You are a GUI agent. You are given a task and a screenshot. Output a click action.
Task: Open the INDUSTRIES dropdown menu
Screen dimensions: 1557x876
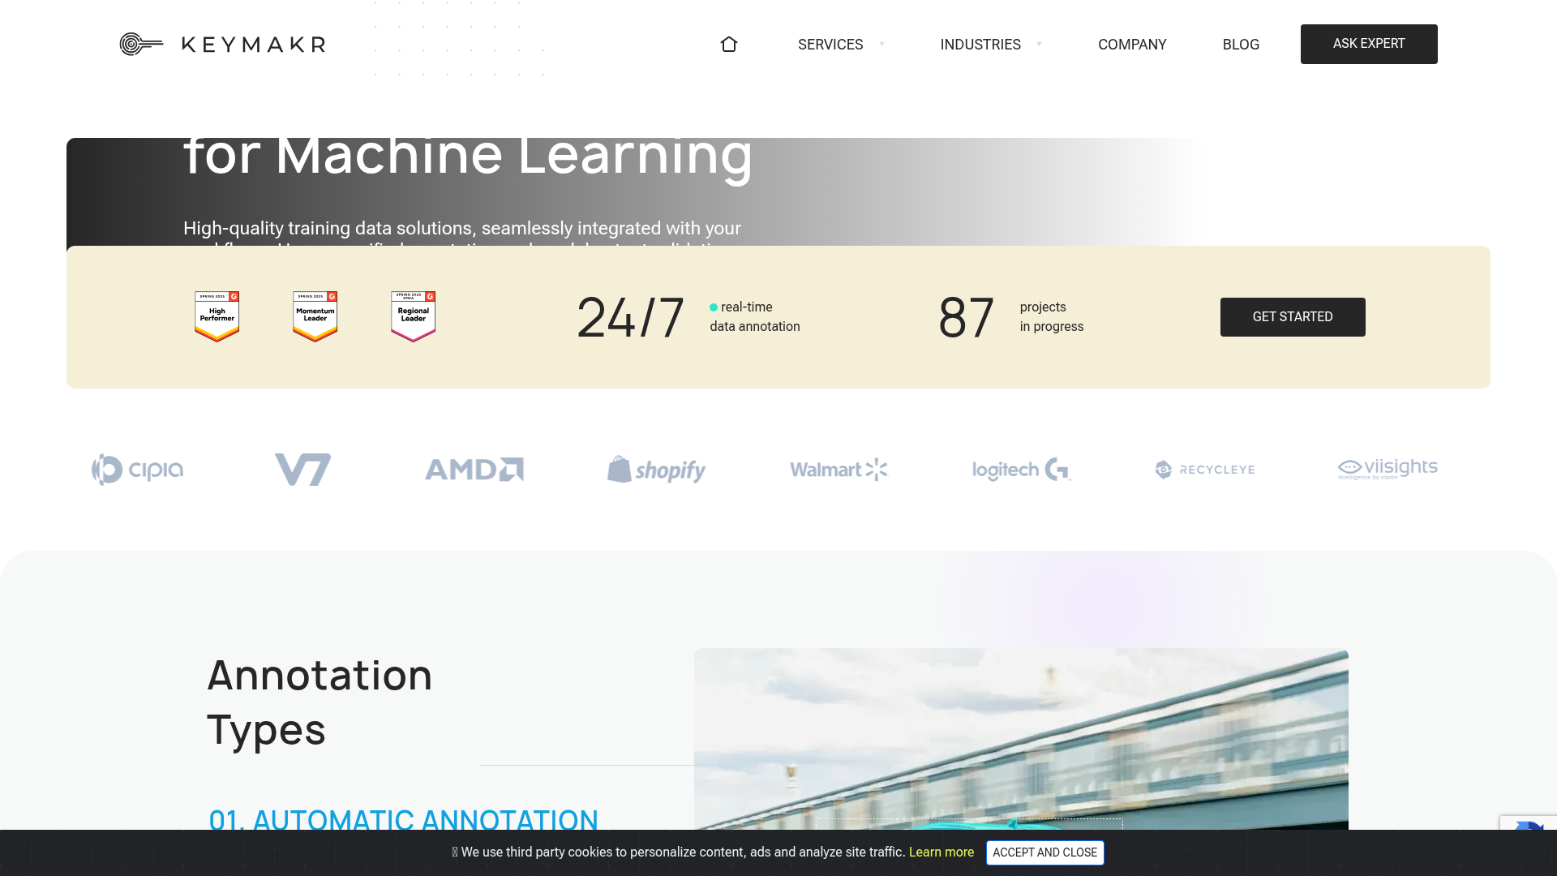pyautogui.click(x=980, y=45)
